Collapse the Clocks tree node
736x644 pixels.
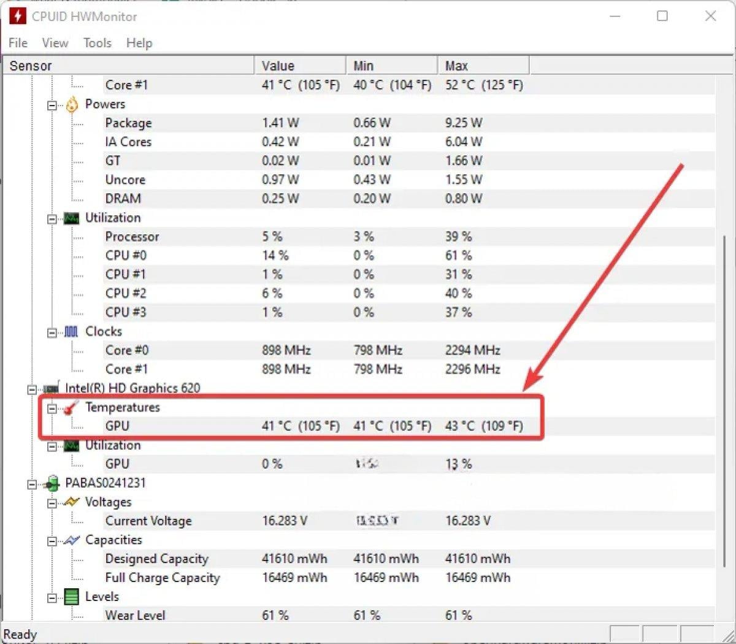click(x=52, y=332)
